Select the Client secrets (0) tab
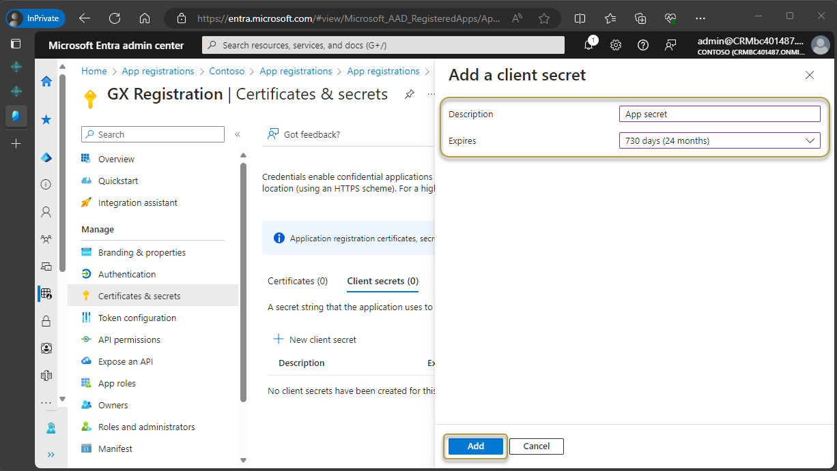This screenshot has width=837, height=471. 382,281
